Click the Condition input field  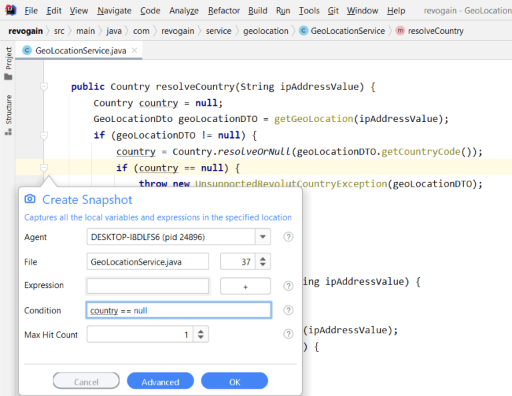(x=179, y=311)
